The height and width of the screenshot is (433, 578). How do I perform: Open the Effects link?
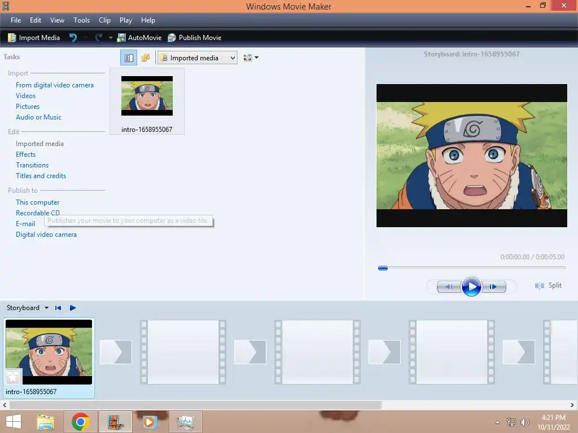(26, 154)
